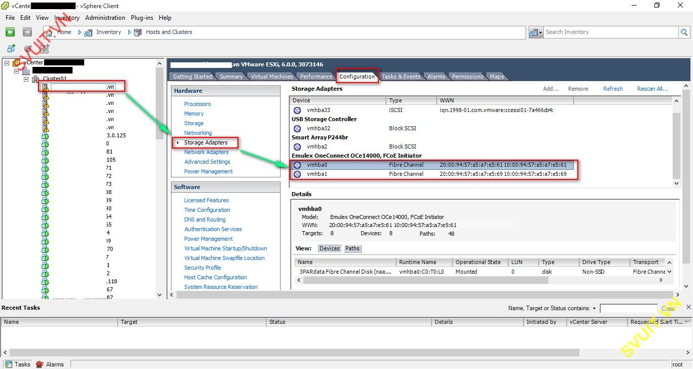Open the Administration menu
This screenshot has height=369, width=693.
(x=105, y=18)
